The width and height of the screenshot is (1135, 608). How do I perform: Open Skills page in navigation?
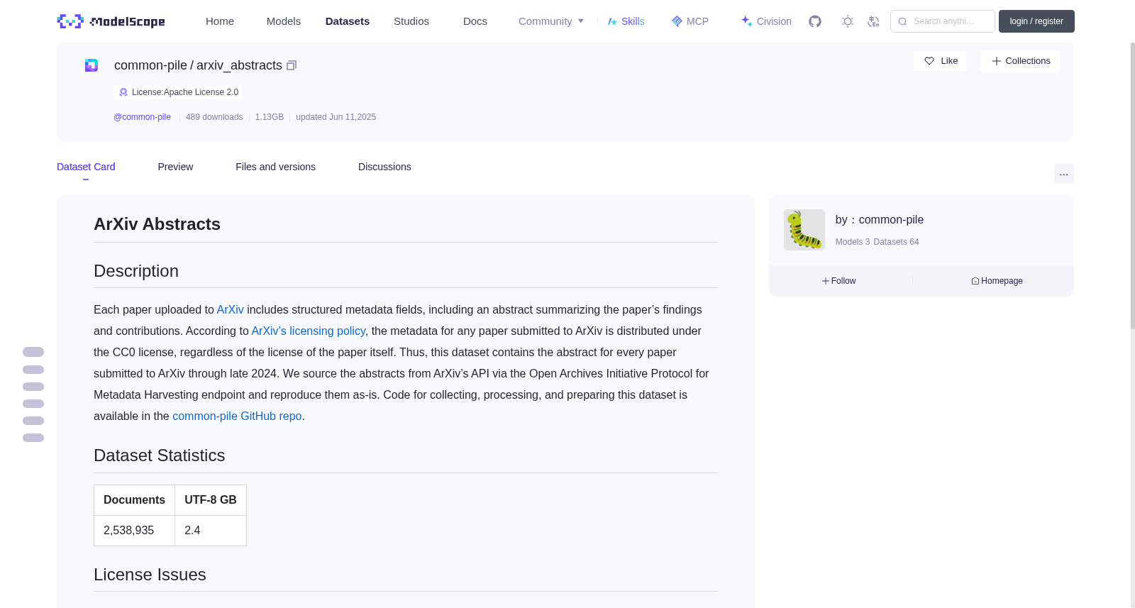point(626,21)
